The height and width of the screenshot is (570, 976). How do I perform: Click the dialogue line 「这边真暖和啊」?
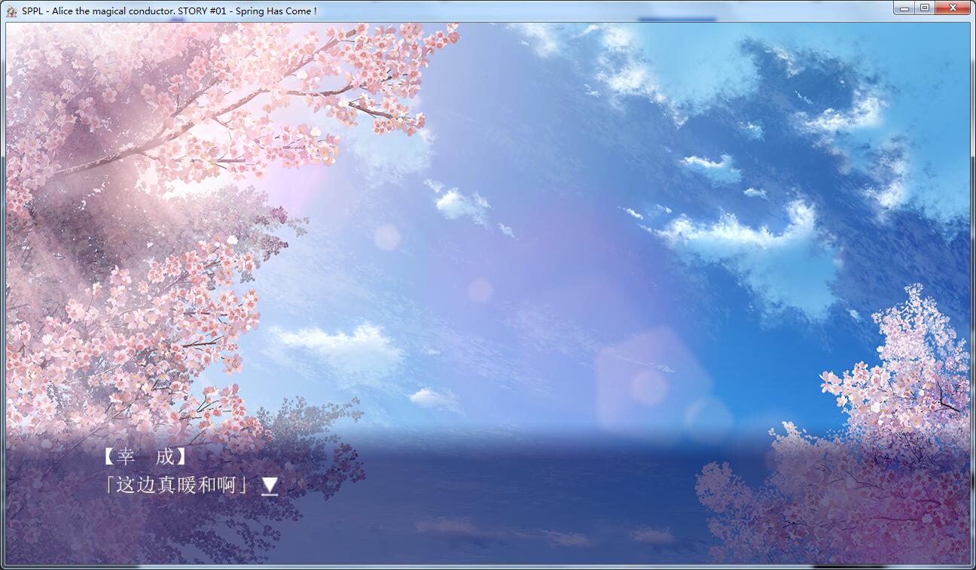click(x=178, y=485)
